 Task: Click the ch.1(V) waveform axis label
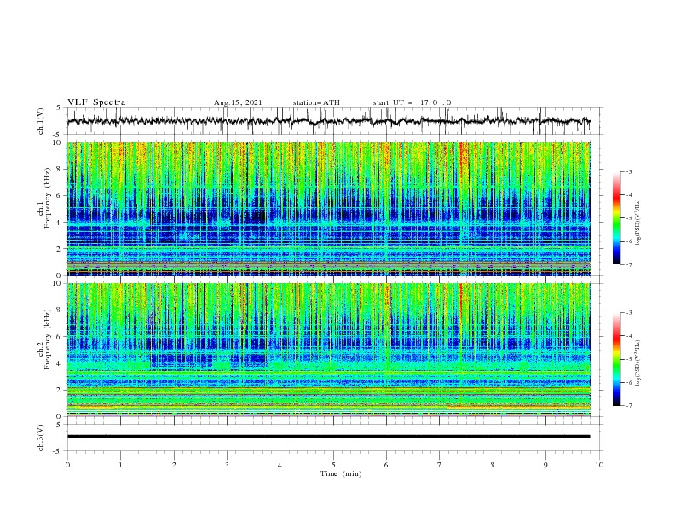click(x=41, y=121)
